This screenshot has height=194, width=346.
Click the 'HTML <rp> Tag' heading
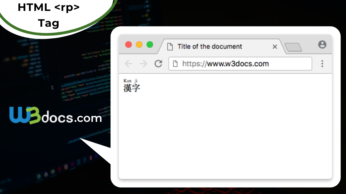point(48,15)
